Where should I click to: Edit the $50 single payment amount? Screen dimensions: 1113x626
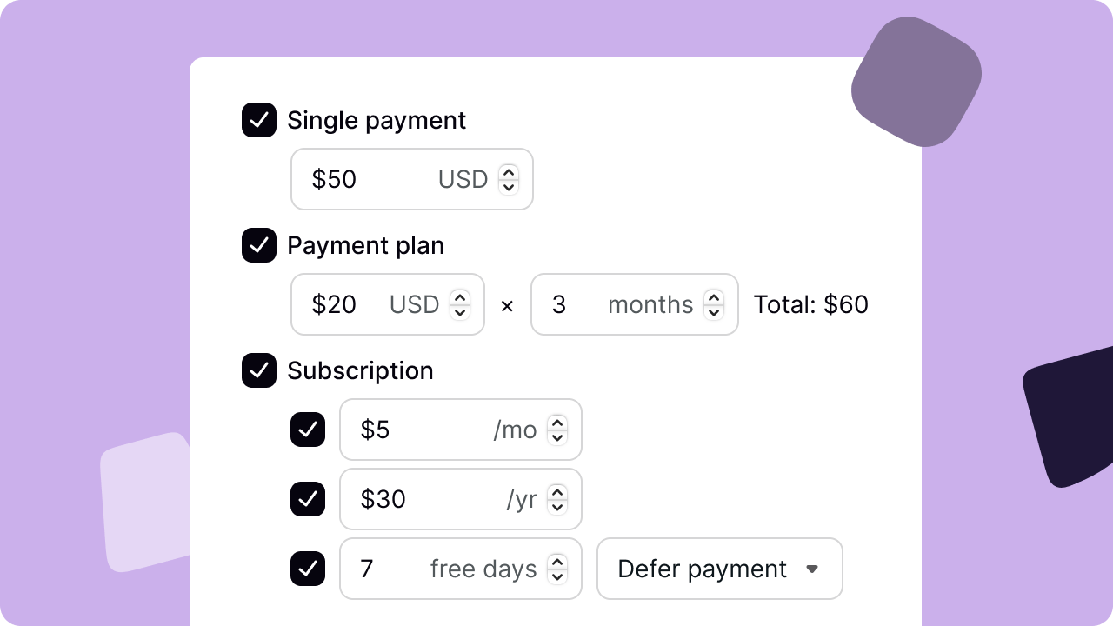point(412,179)
